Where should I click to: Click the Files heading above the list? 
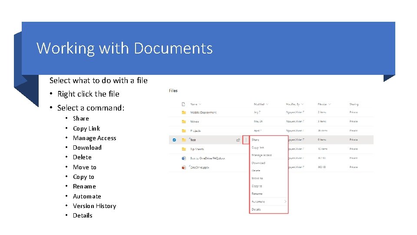[x=173, y=91]
